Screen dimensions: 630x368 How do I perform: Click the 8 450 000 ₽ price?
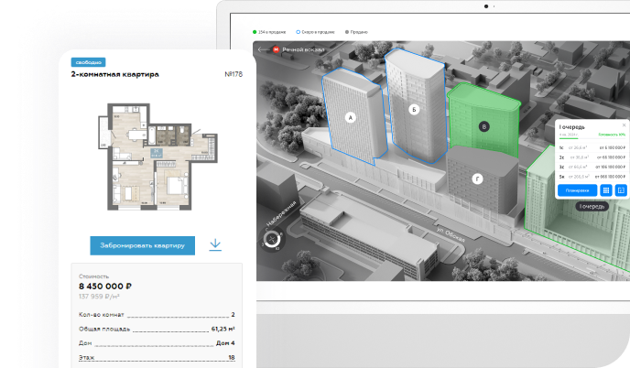[105, 287]
